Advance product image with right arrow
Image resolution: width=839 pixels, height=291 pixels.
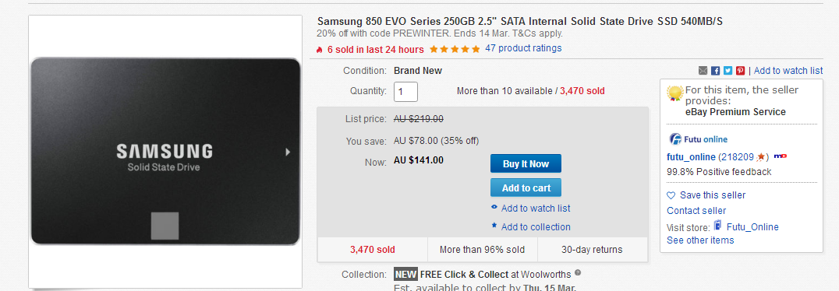click(x=288, y=153)
